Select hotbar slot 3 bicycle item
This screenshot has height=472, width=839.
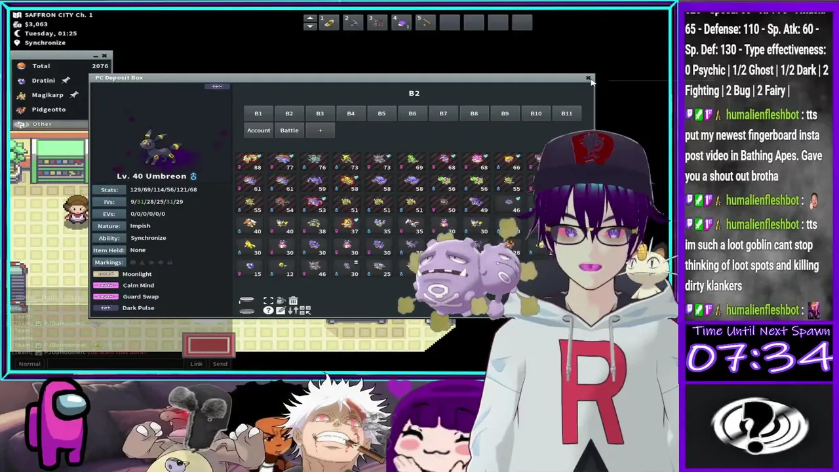coord(377,23)
